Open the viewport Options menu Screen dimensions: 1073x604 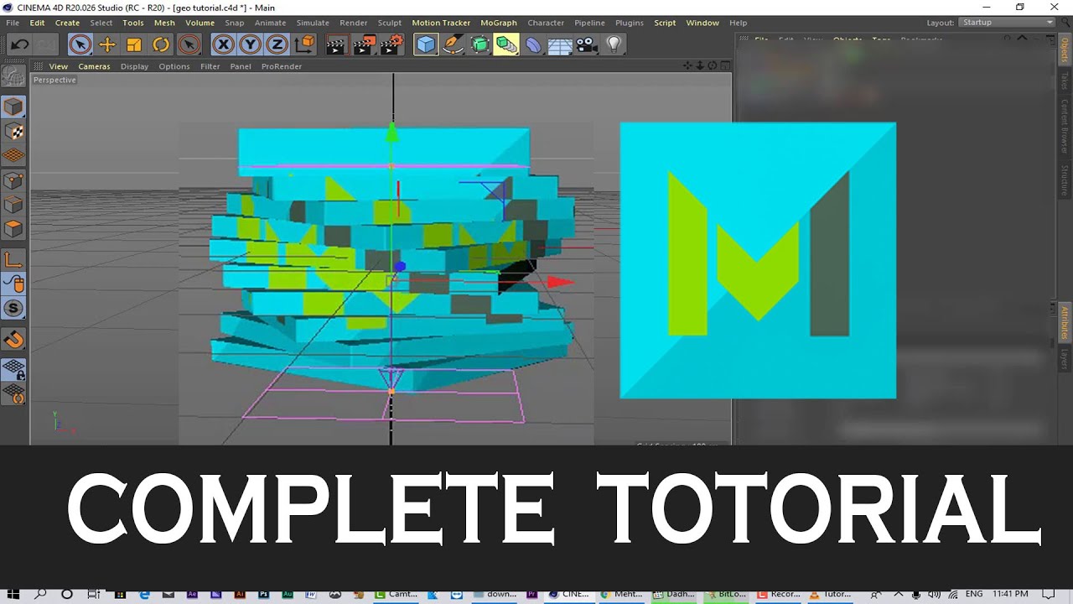174,66
